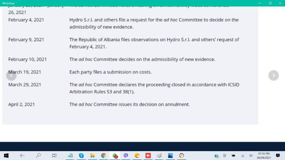Open the grey notebook app next to Task View
Viewport: 285px width, 160px height.
coord(70,156)
